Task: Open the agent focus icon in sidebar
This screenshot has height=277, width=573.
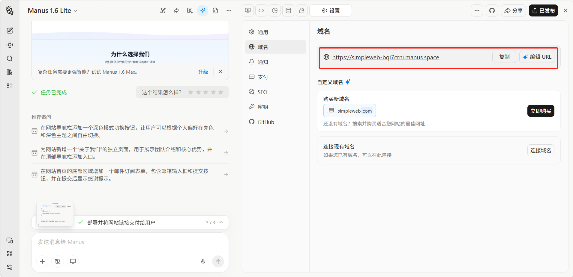Action: (10, 45)
